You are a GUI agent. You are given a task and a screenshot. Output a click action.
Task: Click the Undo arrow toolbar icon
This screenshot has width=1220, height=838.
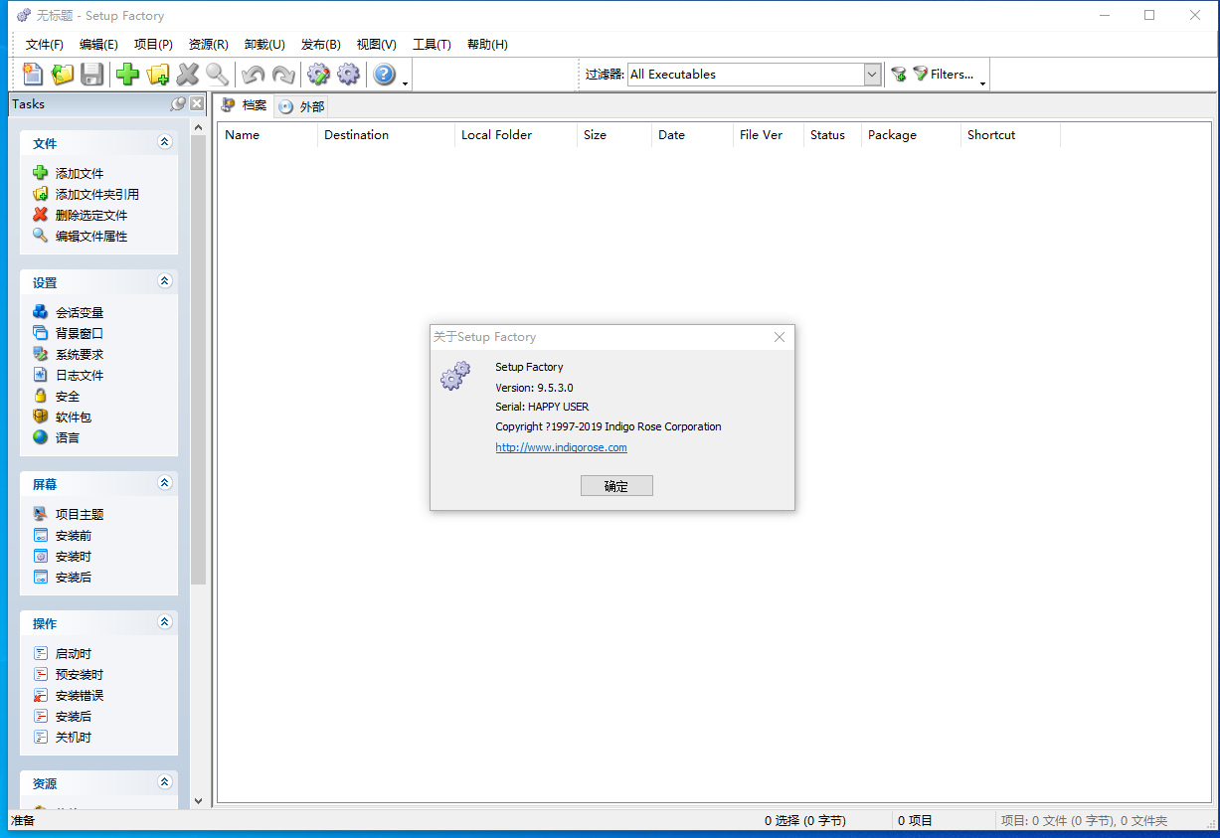coord(254,75)
